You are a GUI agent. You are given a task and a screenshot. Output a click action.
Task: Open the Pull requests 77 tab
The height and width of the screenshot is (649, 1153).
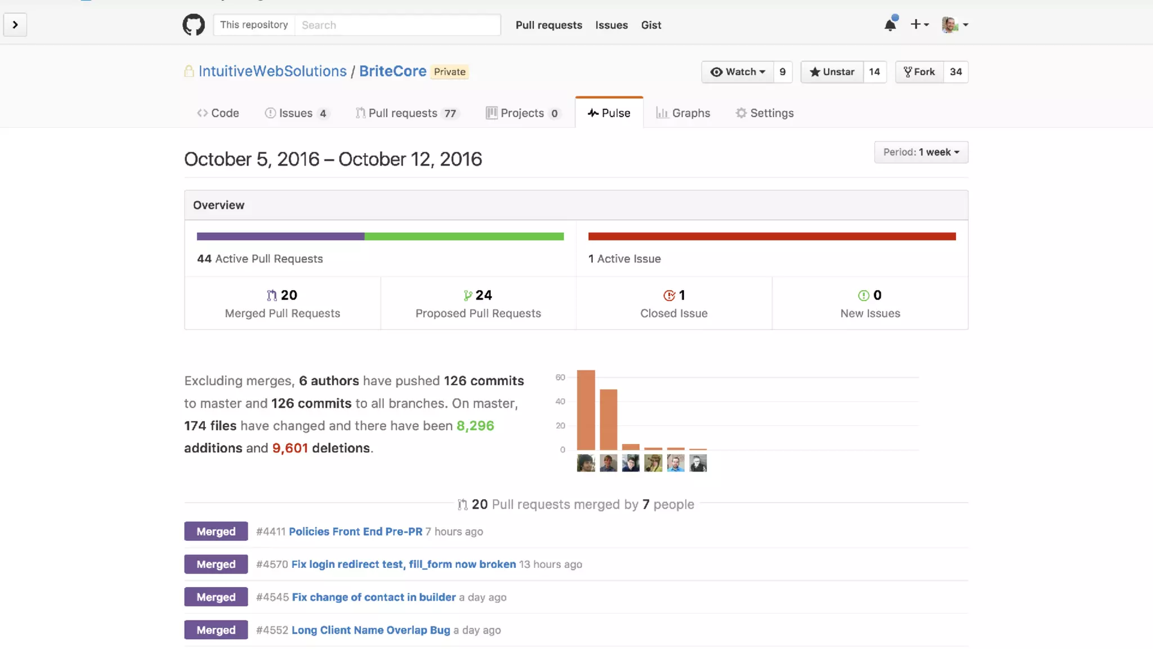408,113
